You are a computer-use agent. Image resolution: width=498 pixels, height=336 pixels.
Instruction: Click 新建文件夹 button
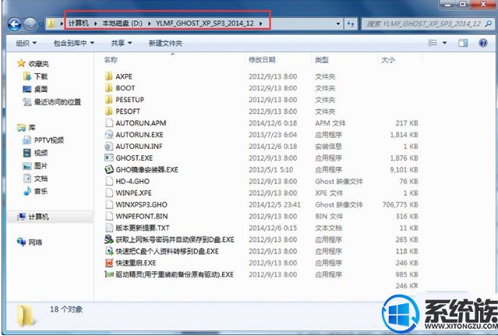pos(165,43)
